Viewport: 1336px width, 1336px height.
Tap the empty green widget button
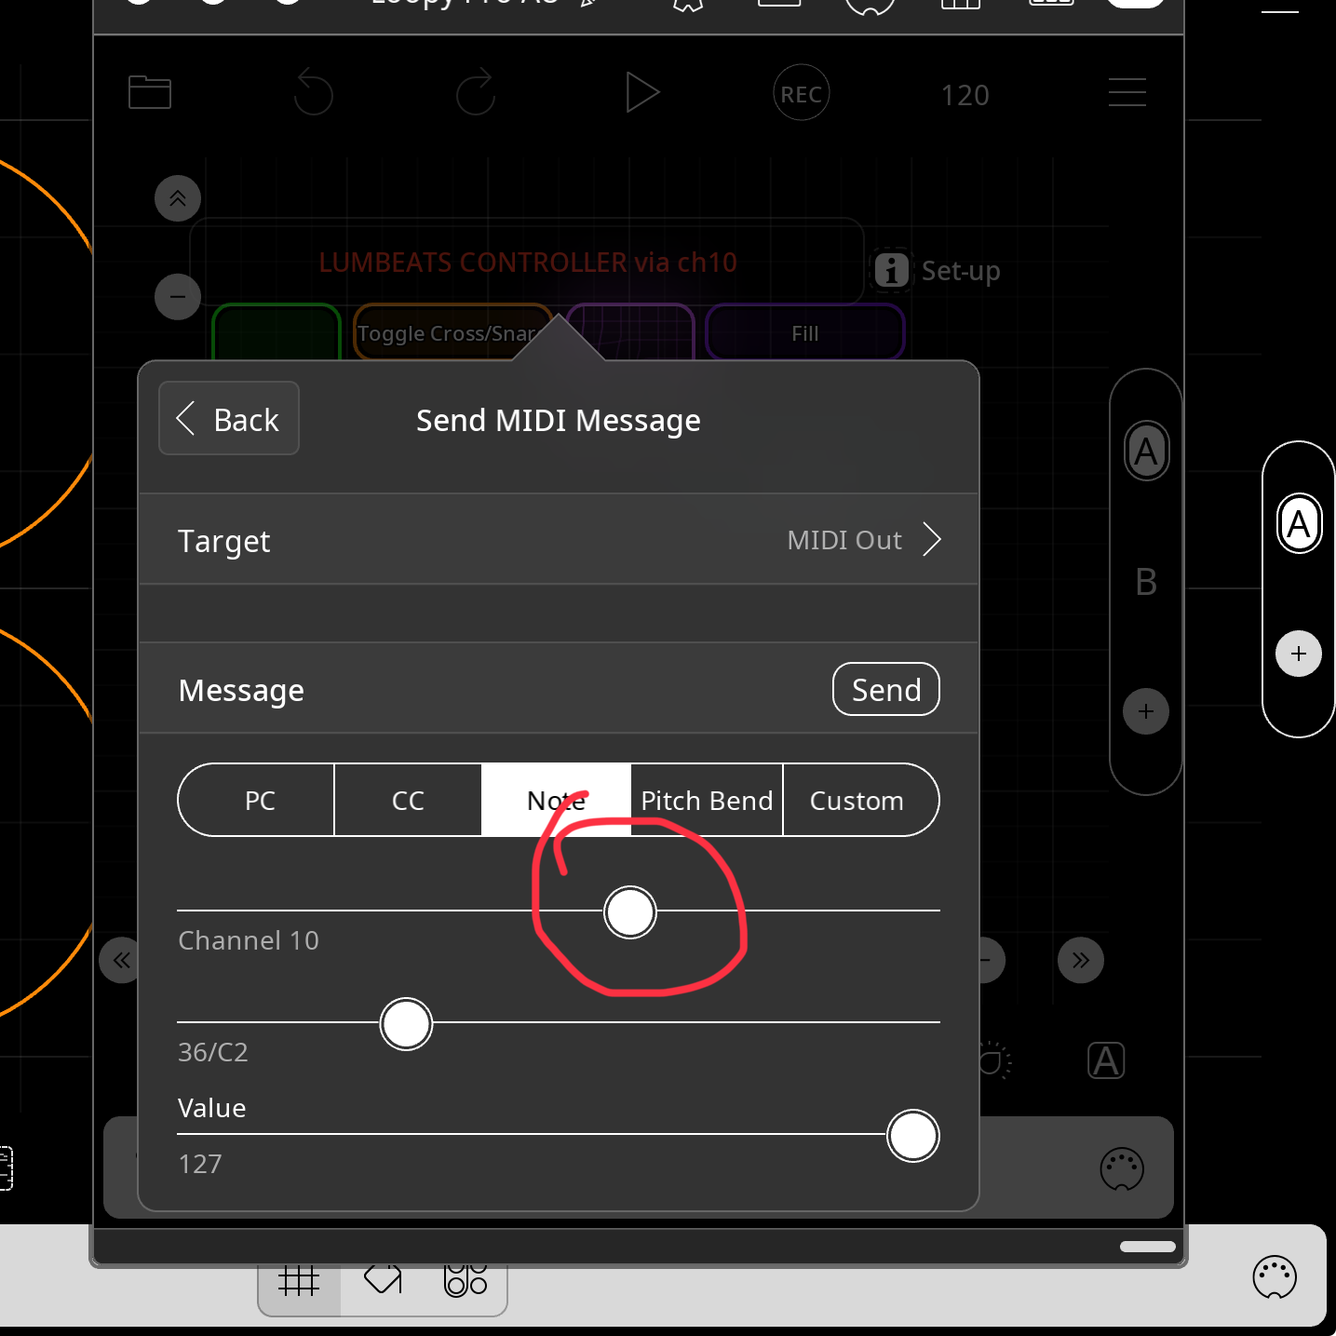click(x=277, y=332)
